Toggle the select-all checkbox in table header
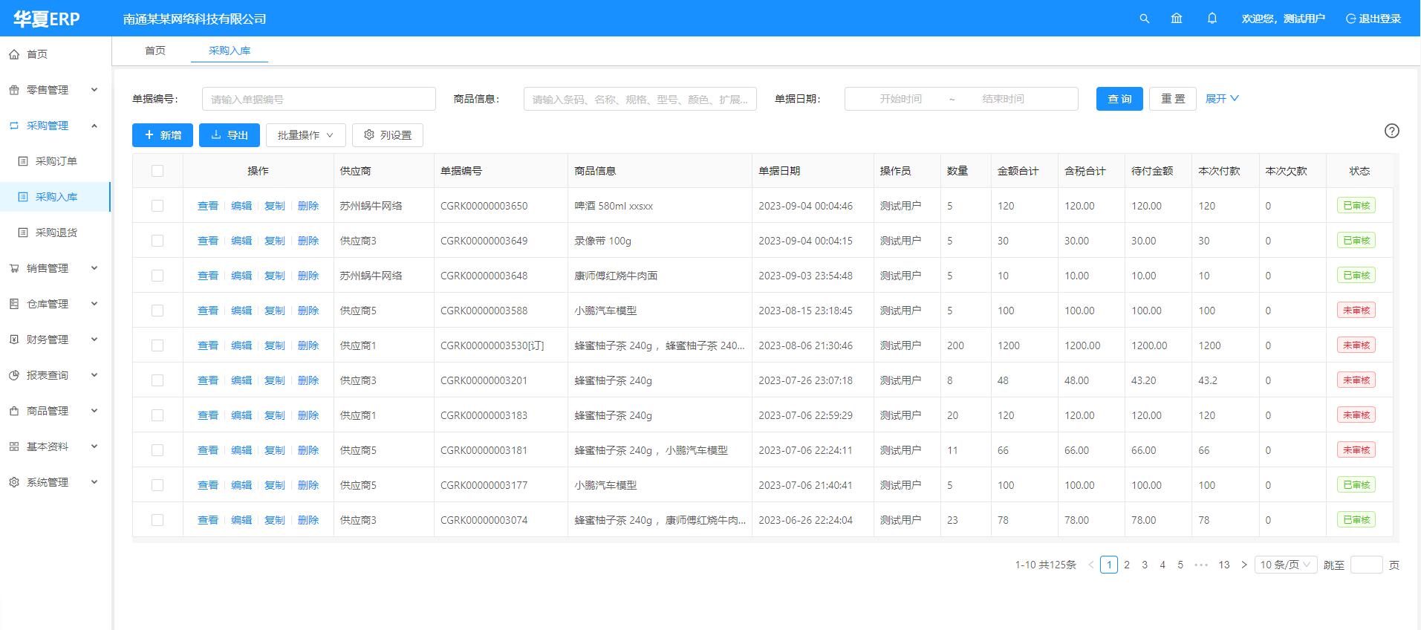Screen dimensions: 1421x630 point(157,171)
